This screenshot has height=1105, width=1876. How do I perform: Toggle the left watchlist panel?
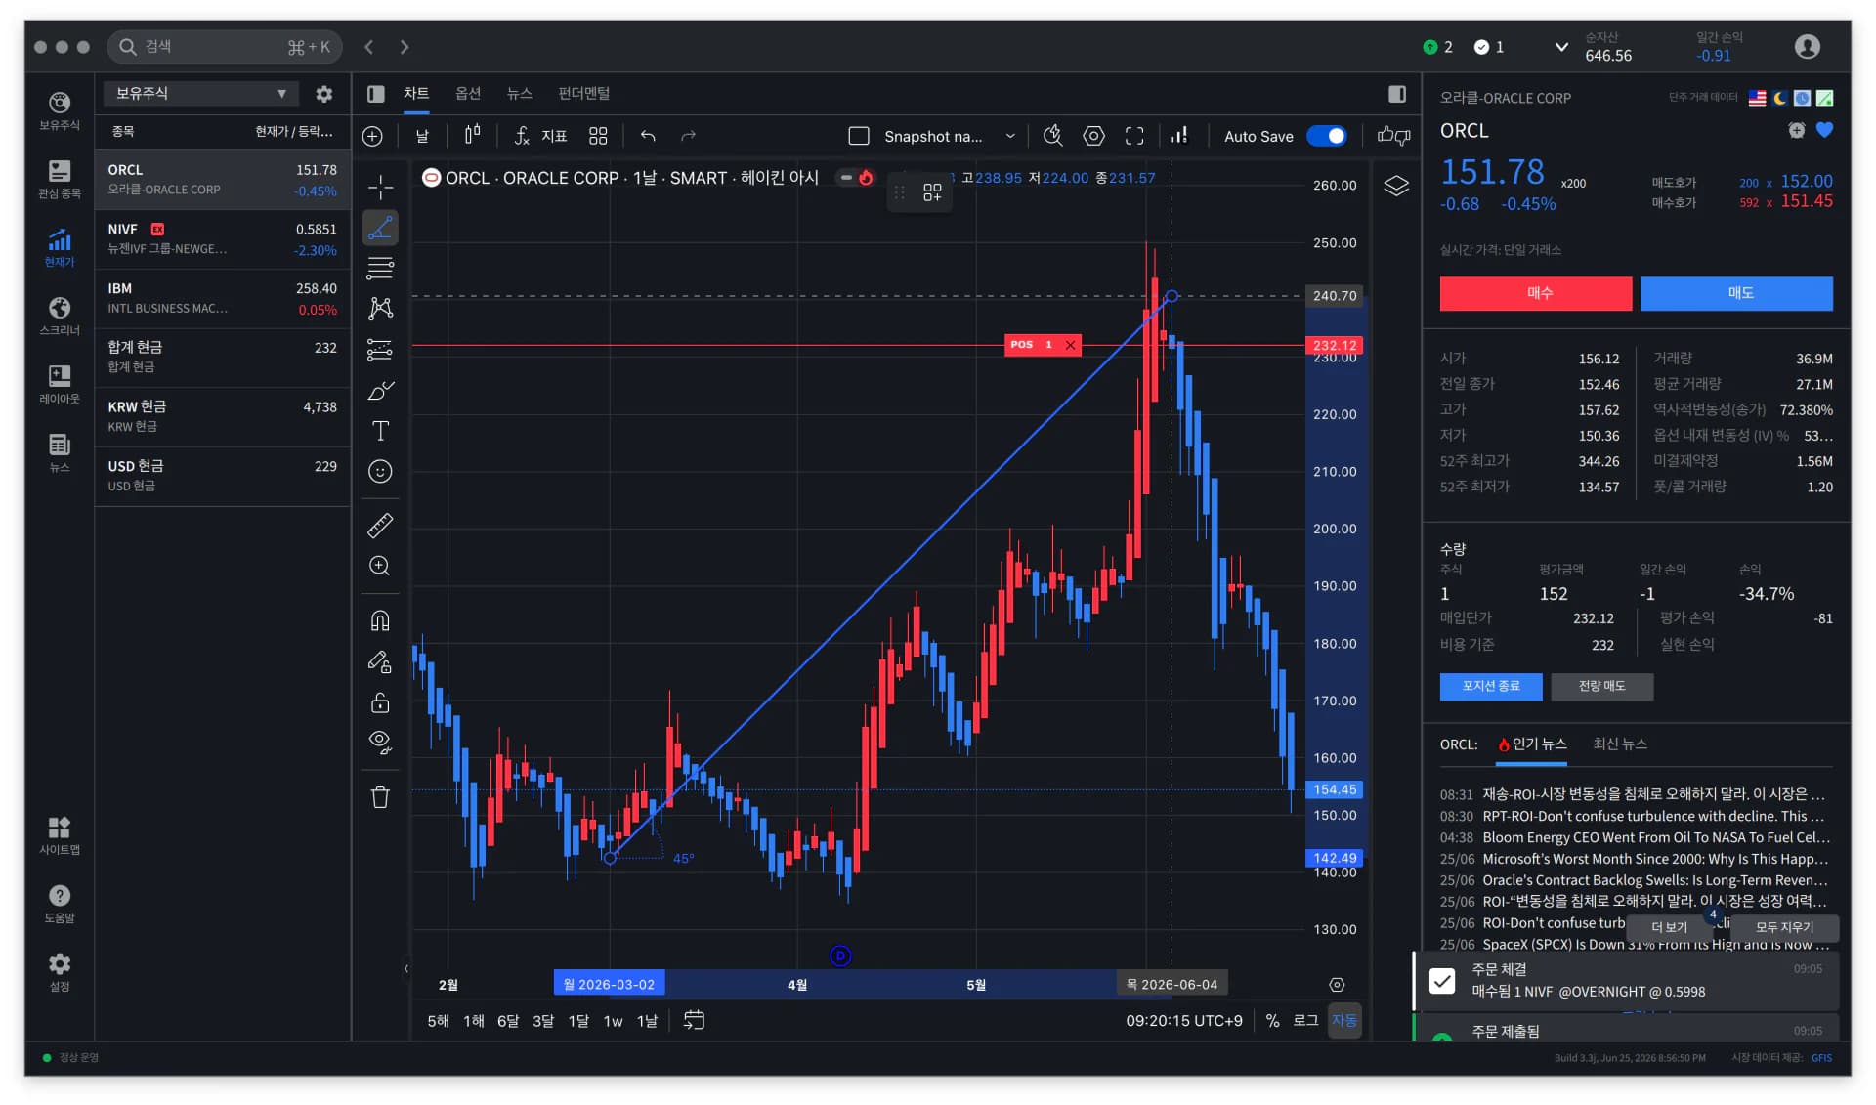click(375, 94)
